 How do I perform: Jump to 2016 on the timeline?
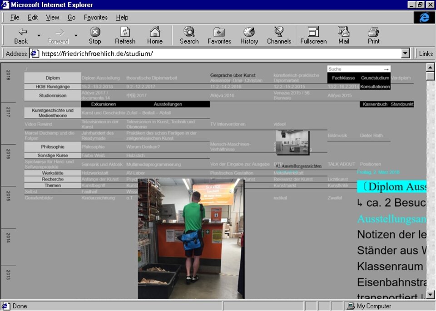coord(8,154)
